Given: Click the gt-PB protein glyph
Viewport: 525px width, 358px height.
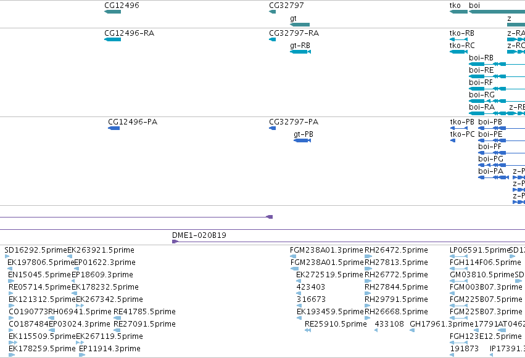Looking at the screenshot, I should (x=302, y=140).
